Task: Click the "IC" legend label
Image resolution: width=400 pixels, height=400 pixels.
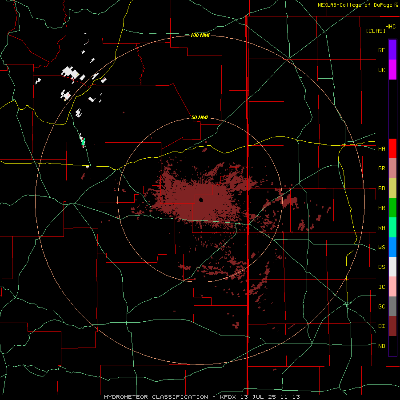Action: (x=381, y=287)
